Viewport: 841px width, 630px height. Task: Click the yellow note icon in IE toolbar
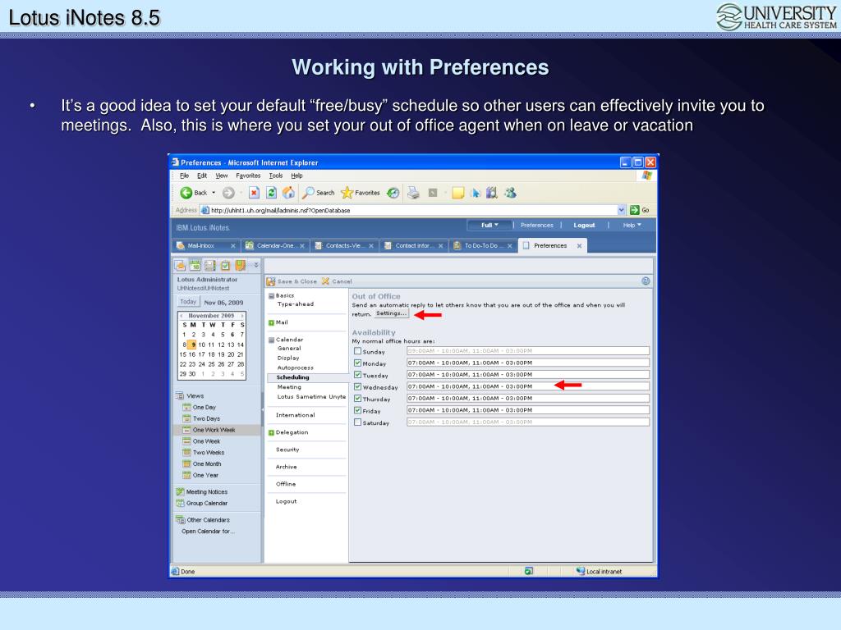pyautogui.click(x=457, y=193)
